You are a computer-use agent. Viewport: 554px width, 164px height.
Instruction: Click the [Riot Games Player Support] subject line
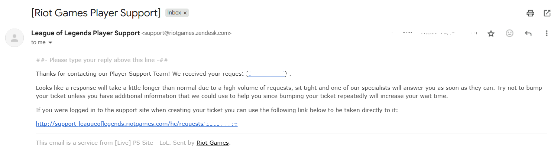(96, 13)
